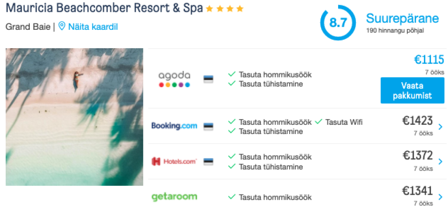The height and width of the screenshot is (212, 448).
Task: Click the Mauricia Beachcomber Resort & Spa title
Action: [x=104, y=8]
